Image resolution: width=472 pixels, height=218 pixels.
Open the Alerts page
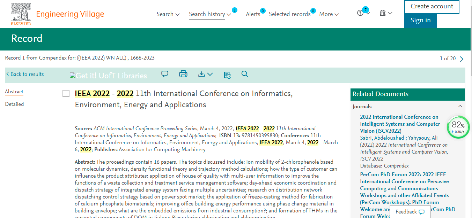pyautogui.click(x=253, y=14)
